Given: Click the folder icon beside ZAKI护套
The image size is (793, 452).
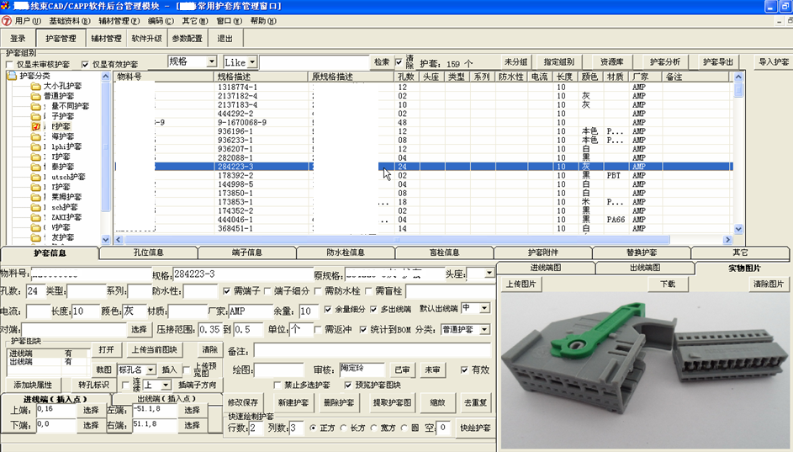Looking at the screenshot, I should coord(35,218).
